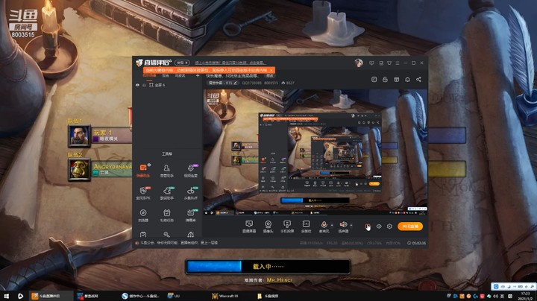Select the 全屏 6 source row
The height and width of the screenshot is (301, 537).
point(167,85)
